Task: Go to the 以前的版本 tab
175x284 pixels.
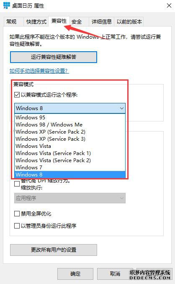Action: pyautogui.click(x=129, y=22)
